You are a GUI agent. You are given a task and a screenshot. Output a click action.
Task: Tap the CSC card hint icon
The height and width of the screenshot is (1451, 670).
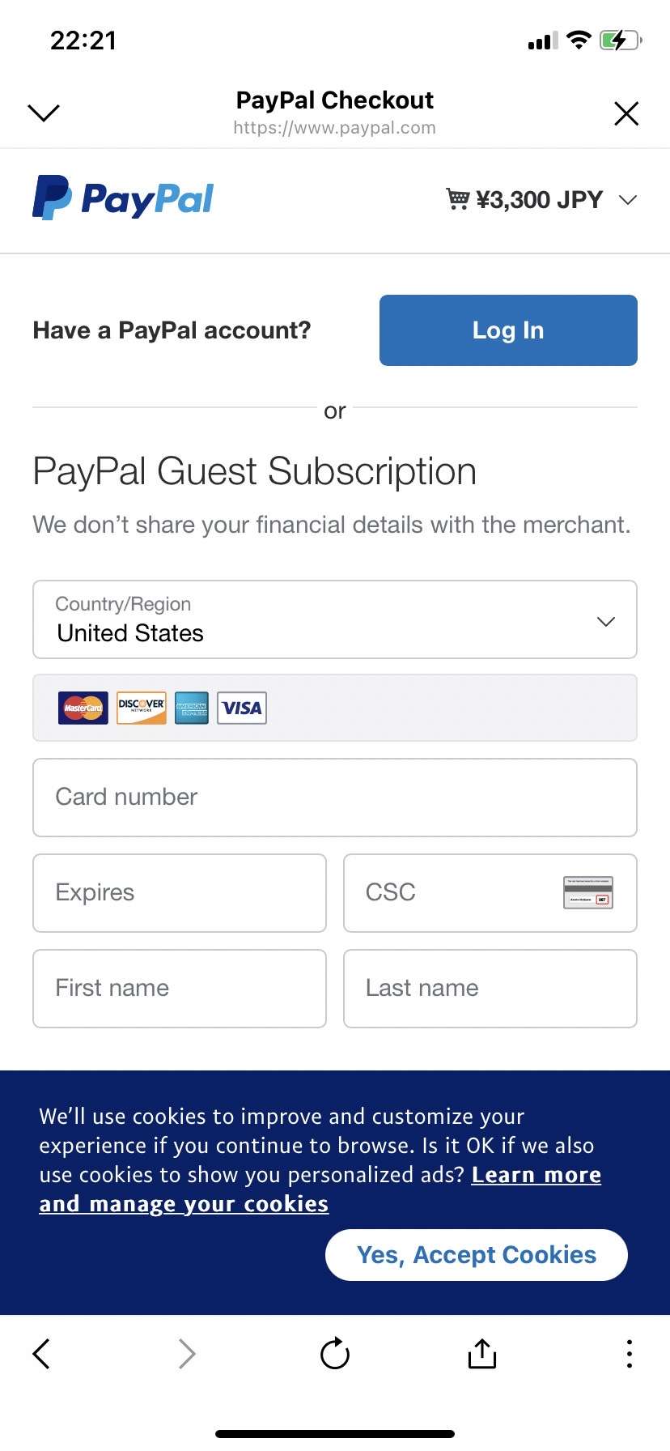588,892
